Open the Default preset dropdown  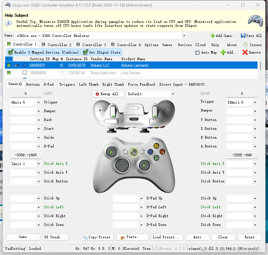(x=173, y=94)
